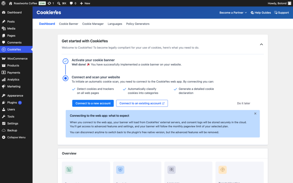Click the CookieYes logo in header
This screenshot has width=293, height=183.
pos(49,13)
